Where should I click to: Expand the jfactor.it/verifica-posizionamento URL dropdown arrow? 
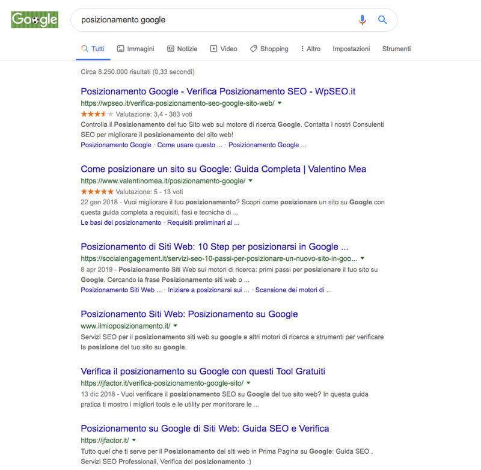click(x=248, y=383)
